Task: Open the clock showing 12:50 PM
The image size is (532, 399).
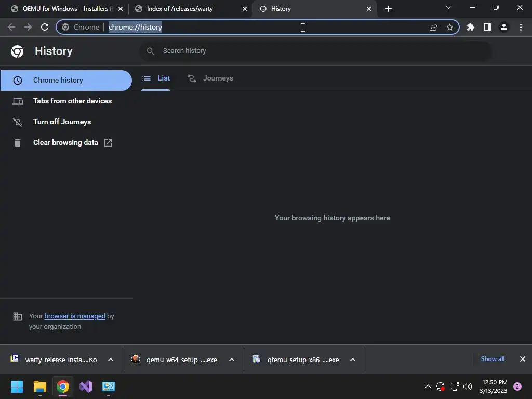Action: tap(494, 387)
